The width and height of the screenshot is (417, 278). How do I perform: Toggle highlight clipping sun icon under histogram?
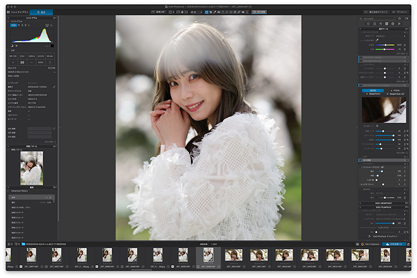point(16,46)
